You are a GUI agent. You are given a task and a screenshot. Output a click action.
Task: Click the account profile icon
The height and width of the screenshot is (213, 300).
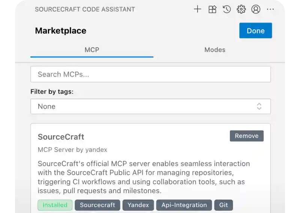coord(256,9)
